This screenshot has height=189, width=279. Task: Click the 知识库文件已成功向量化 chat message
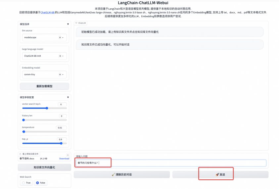(170, 45)
